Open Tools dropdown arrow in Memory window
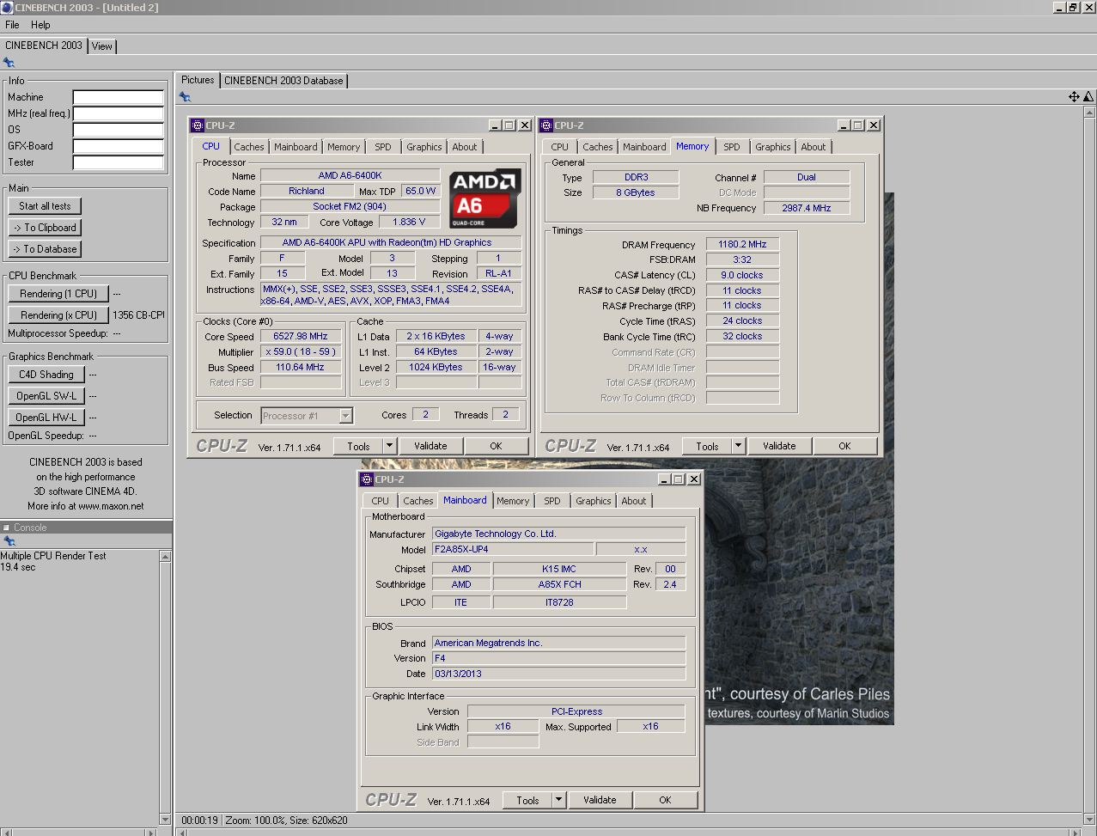Viewport: 1097px width, 836px height. point(738,446)
